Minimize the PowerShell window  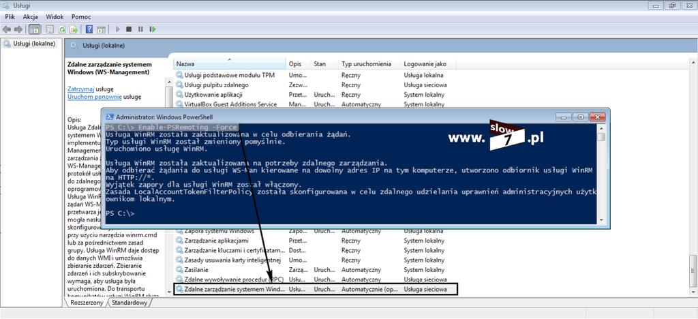pyautogui.click(x=564, y=117)
